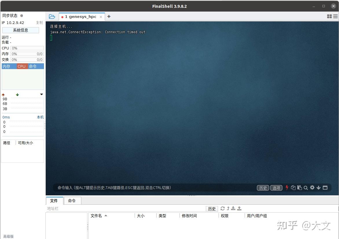Click the 交换 usage bar

point(27,60)
